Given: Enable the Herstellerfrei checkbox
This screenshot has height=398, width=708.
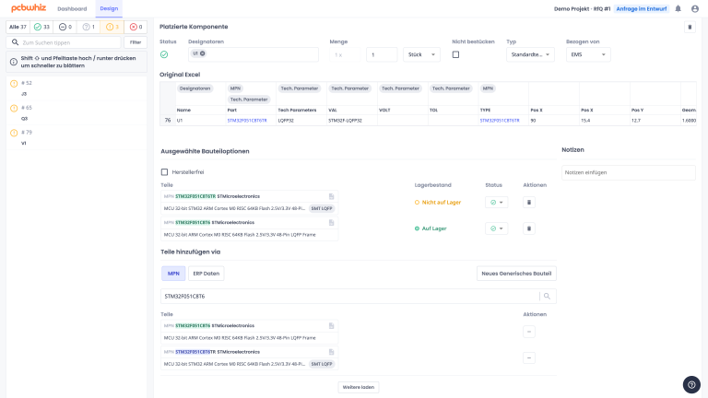Looking at the screenshot, I should pos(164,171).
